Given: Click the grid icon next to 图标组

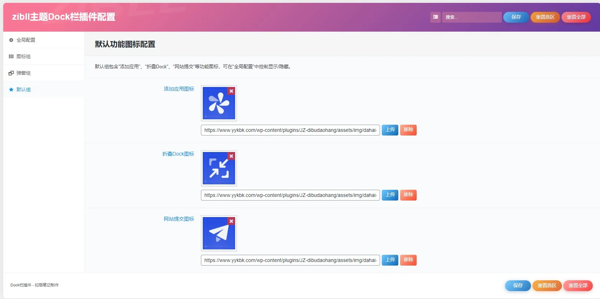Looking at the screenshot, I should [x=11, y=56].
